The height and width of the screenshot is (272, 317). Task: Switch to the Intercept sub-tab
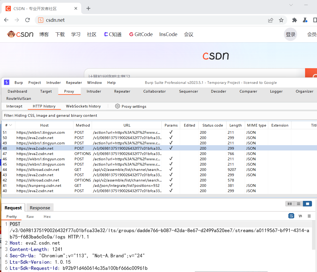point(14,106)
